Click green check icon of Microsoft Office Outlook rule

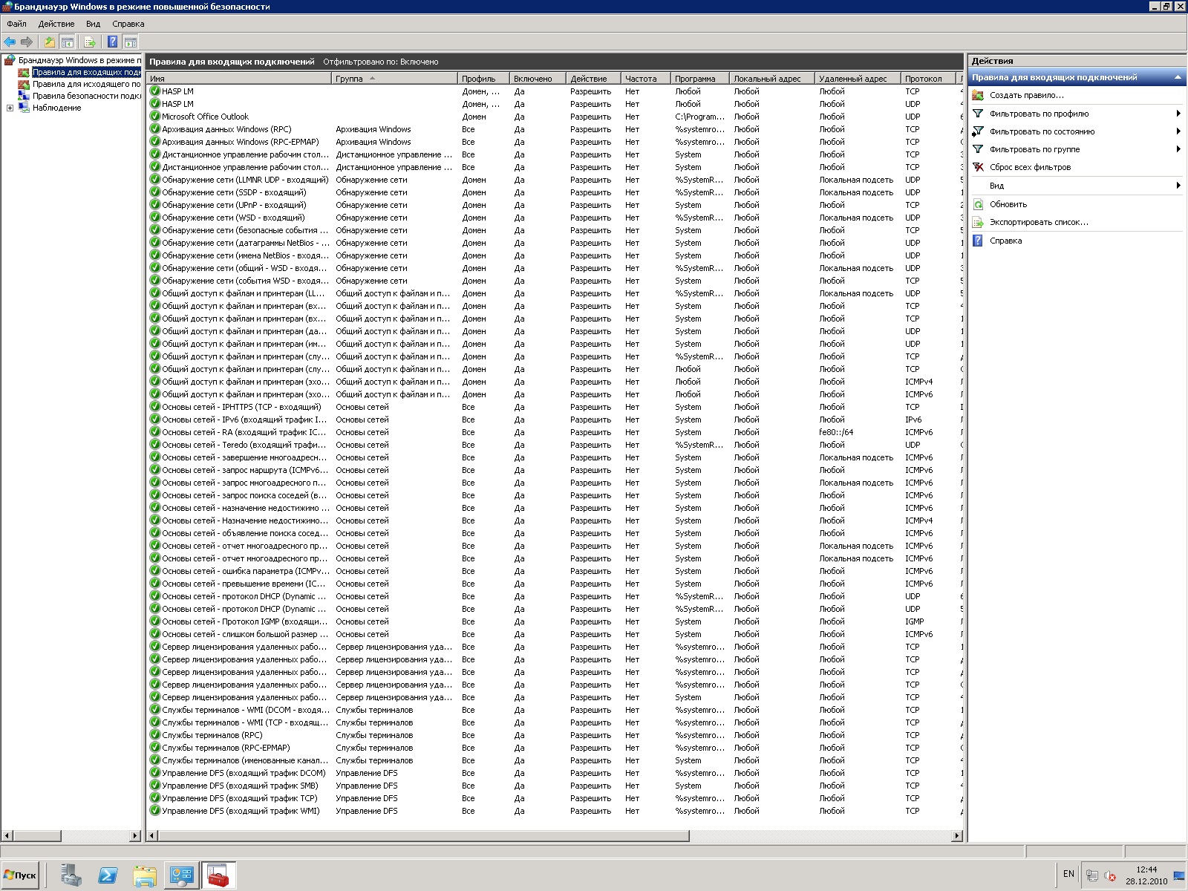tap(155, 117)
